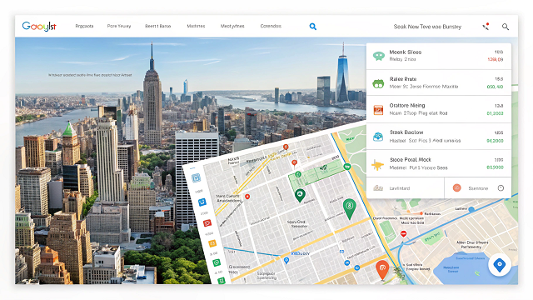
Task: Click the red value 1209,09
Action: 496,59
